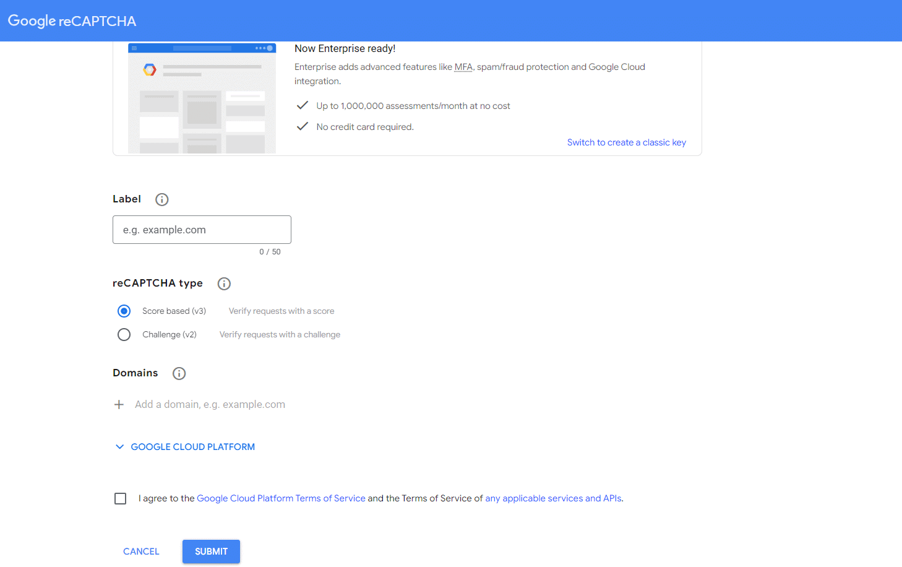Screen dimensions: 902x567
Task: Click the applicable services and APIs link
Action: pos(553,498)
